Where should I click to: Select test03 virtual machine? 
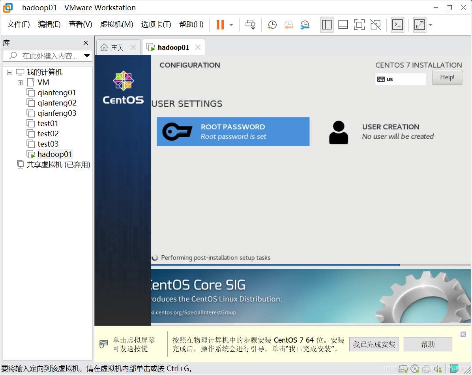pos(48,144)
